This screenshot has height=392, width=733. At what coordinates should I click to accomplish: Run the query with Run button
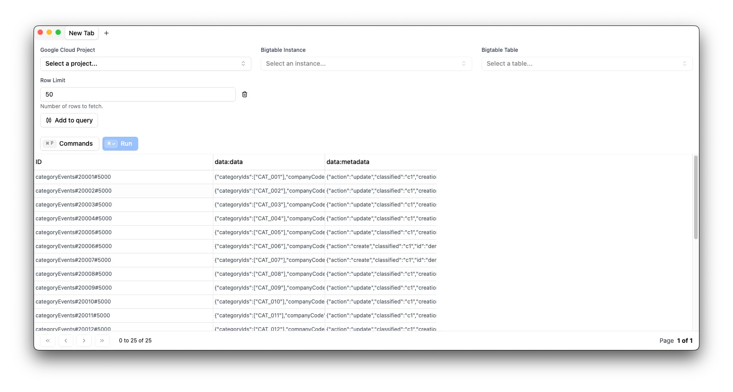[x=120, y=143]
